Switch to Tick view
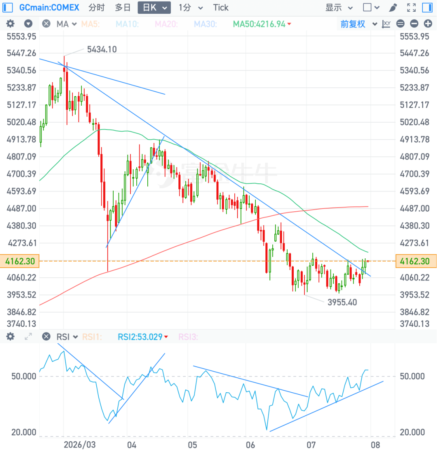The height and width of the screenshot is (451, 437). [221, 7]
